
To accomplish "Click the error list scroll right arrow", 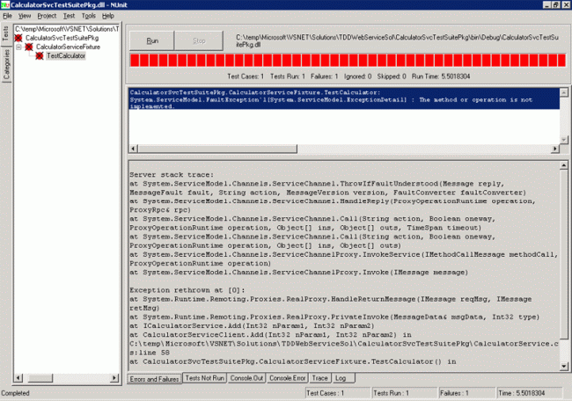I will click(x=555, y=149).
